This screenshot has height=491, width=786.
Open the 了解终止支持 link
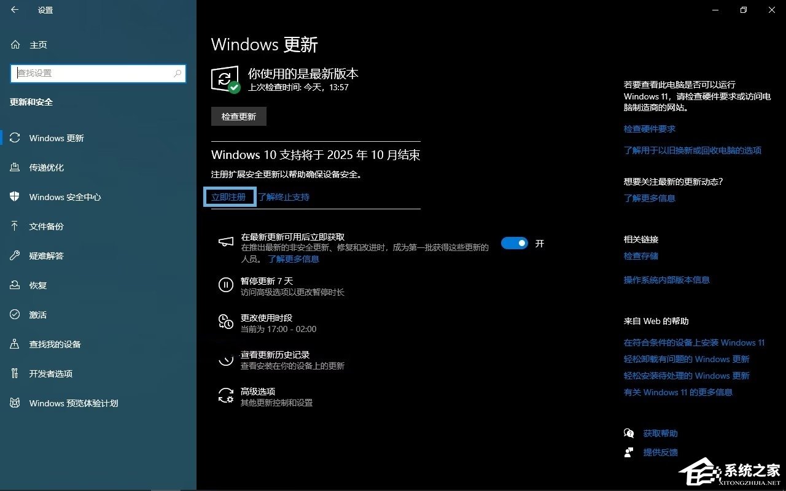coord(284,196)
